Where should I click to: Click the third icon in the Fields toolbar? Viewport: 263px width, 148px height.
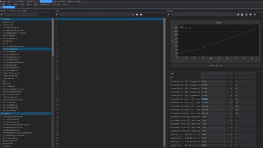click(x=247, y=15)
